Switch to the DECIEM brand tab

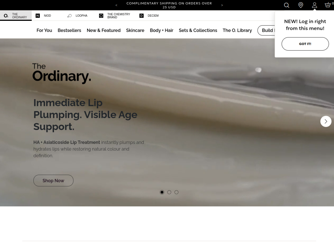[x=149, y=16]
